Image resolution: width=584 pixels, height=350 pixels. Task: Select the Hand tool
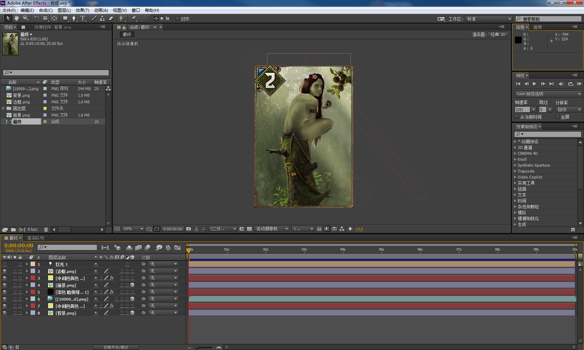tap(17, 18)
